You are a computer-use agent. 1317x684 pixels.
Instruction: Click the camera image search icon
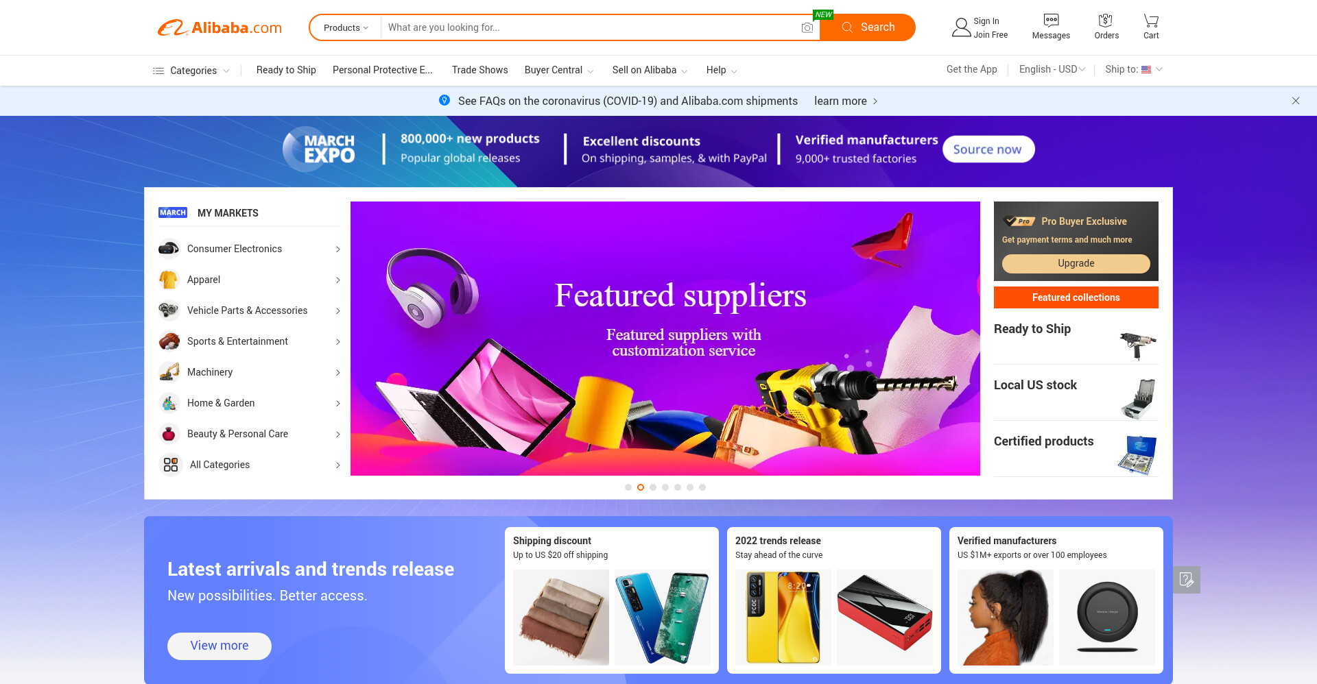807,27
